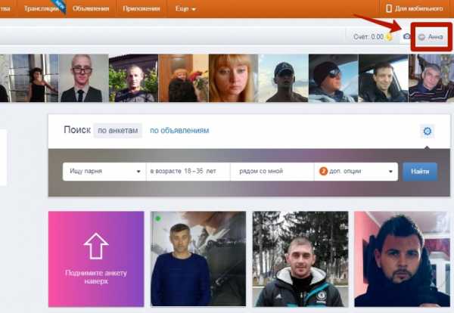Click the phone icon for Для мобильного
Screen dimensions: 454x313
(x=389, y=8)
